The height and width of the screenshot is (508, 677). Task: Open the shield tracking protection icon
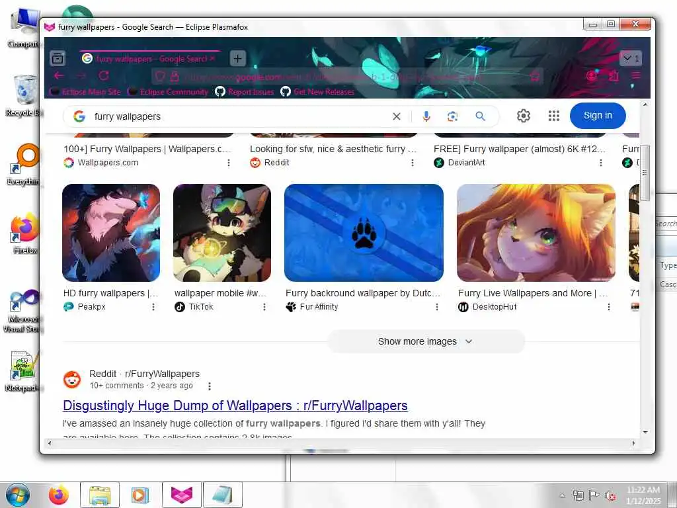160,77
